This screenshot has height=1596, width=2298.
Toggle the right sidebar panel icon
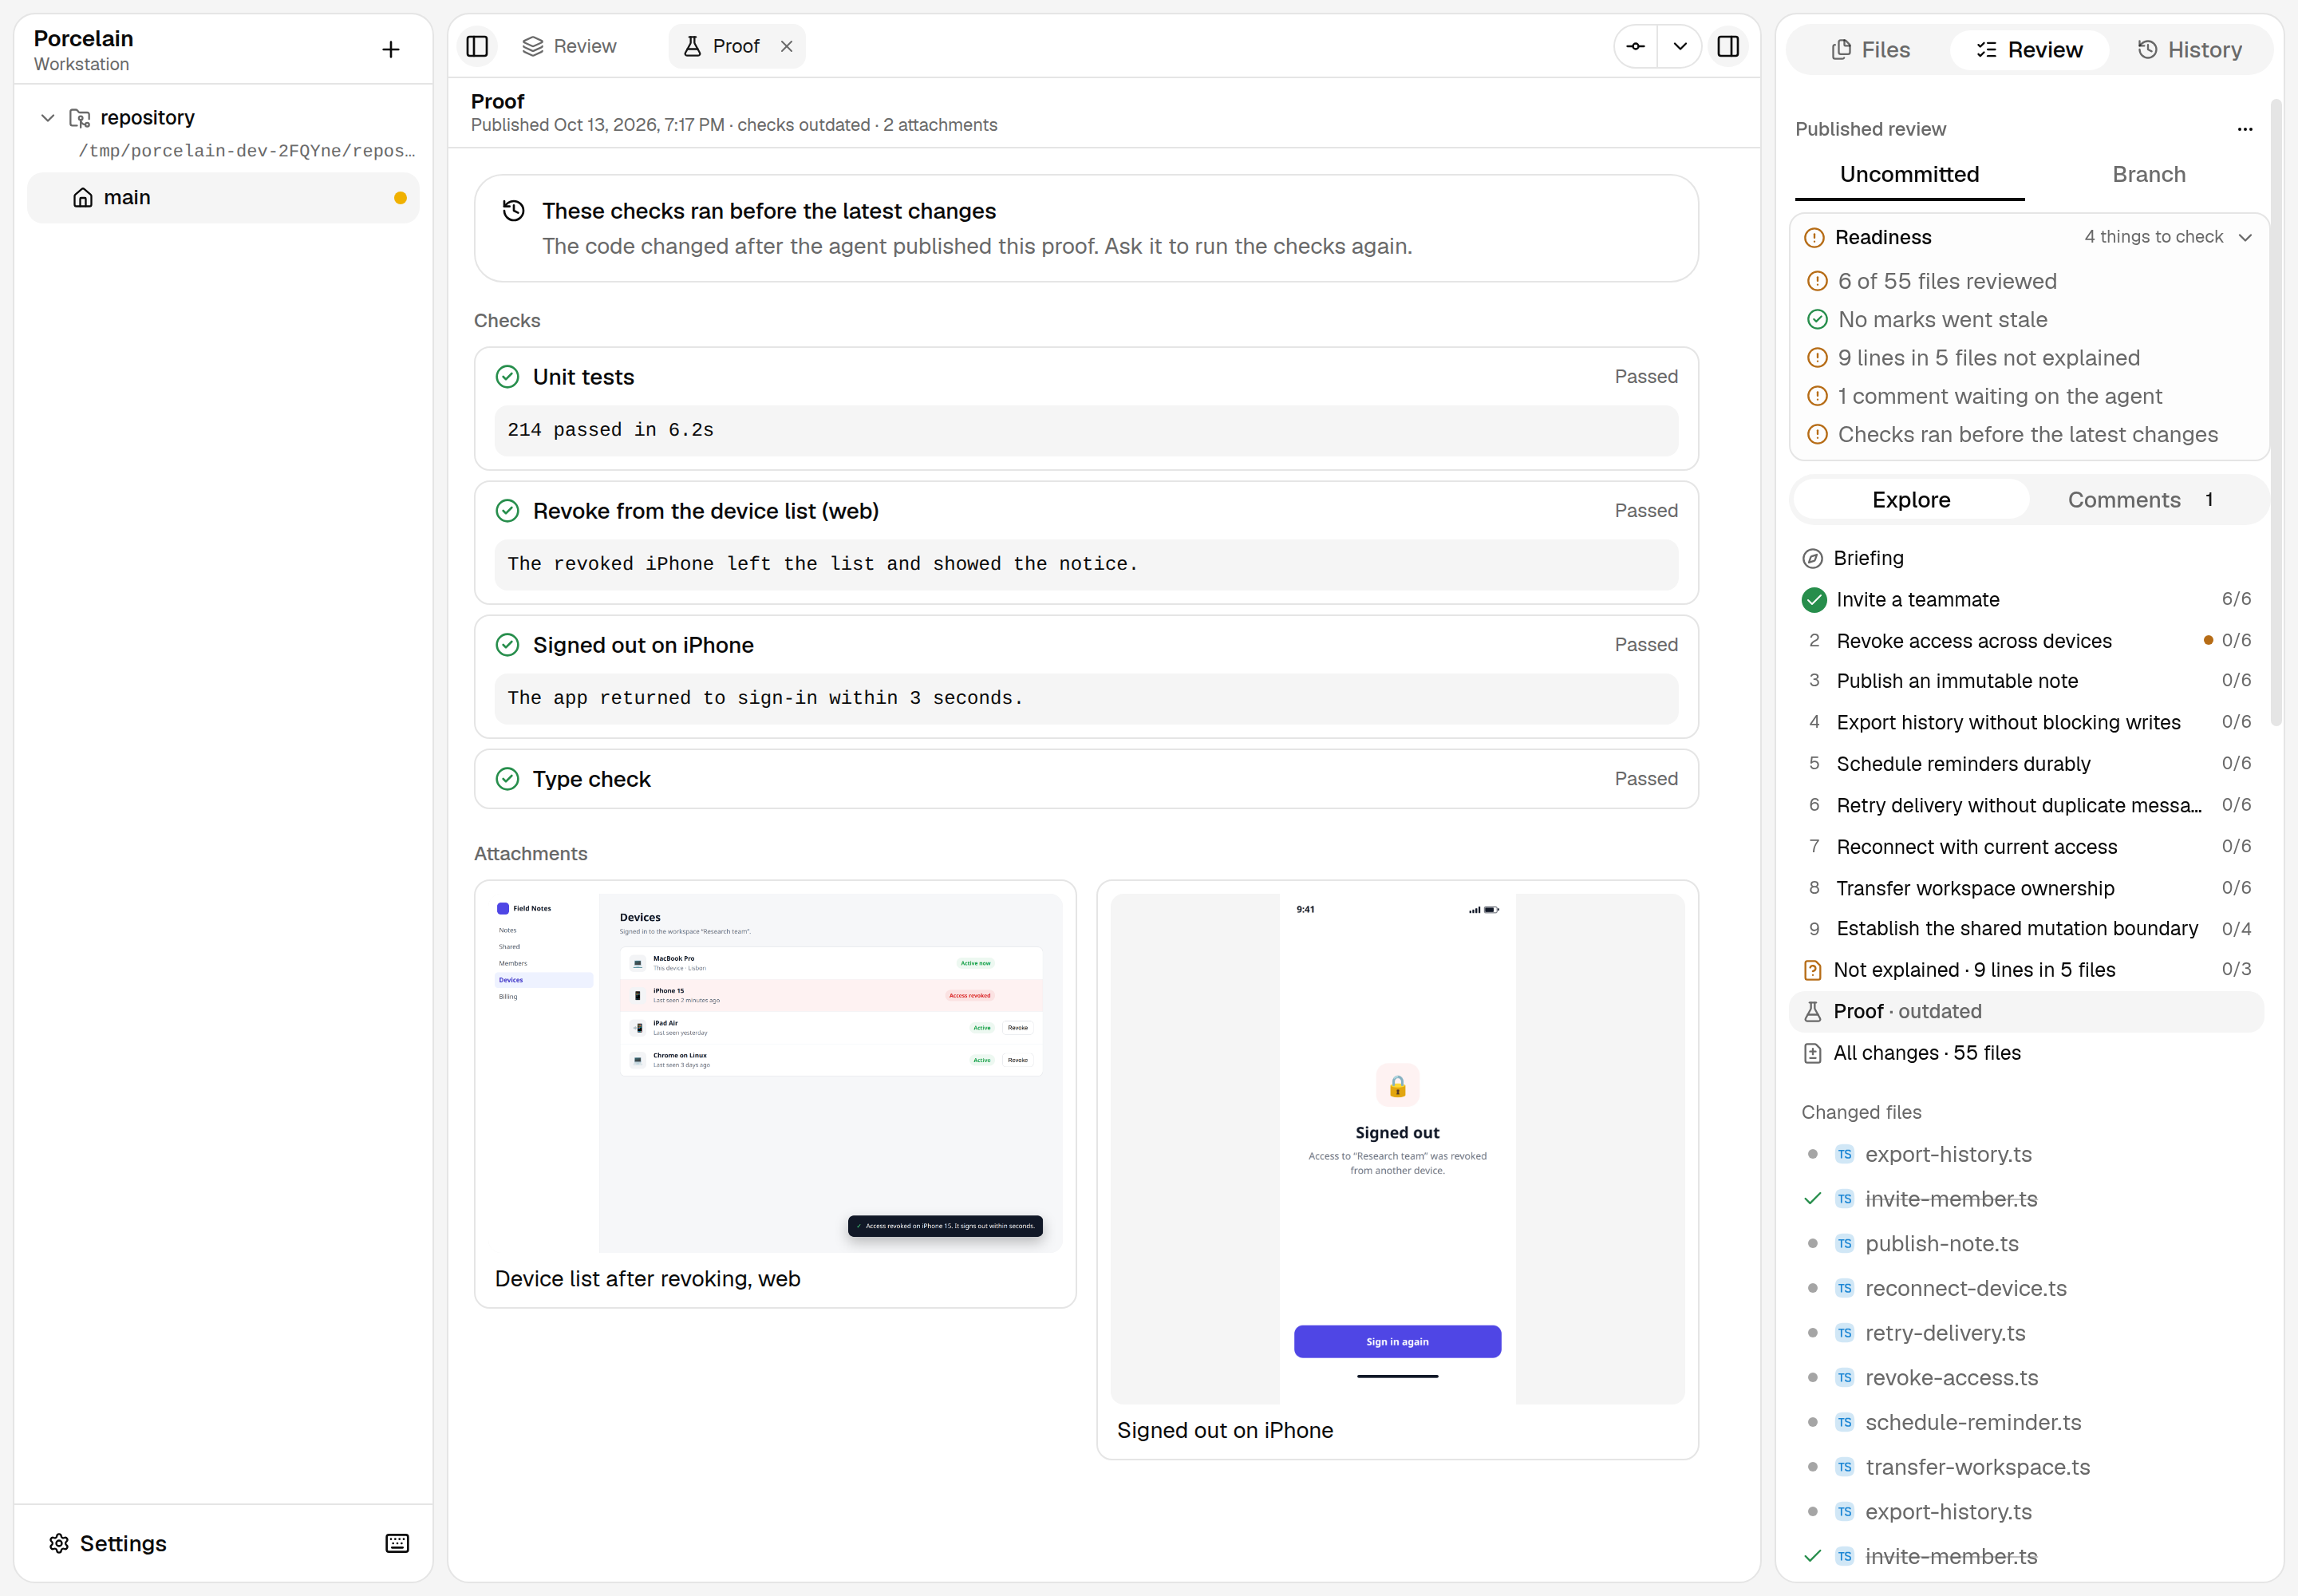click(x=1728, y=46)
